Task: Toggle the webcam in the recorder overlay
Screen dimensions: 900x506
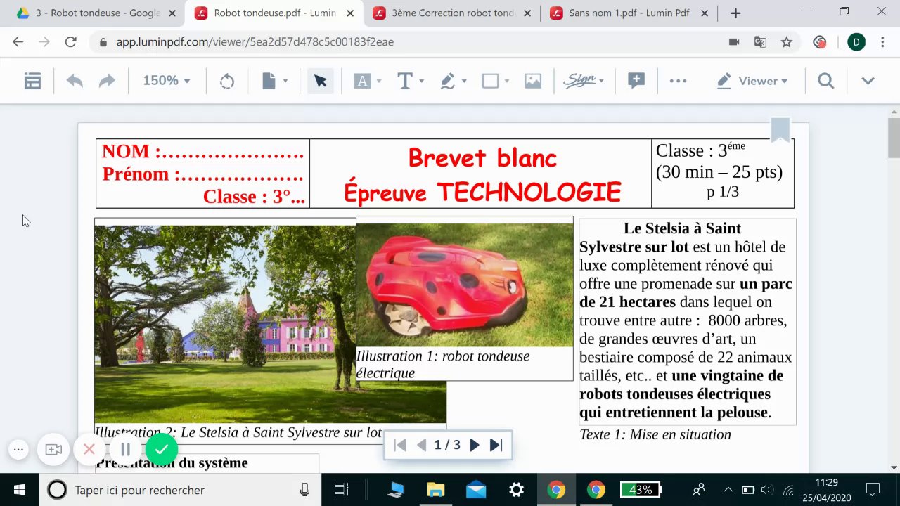Action: pos(54,450)
